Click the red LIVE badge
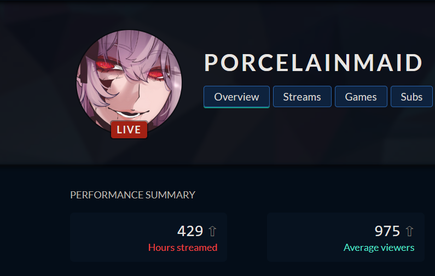 coord(129,130)
